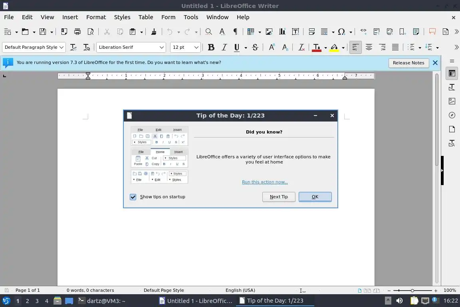
Task: Insert page break icon
Action: tap(311, 32)
